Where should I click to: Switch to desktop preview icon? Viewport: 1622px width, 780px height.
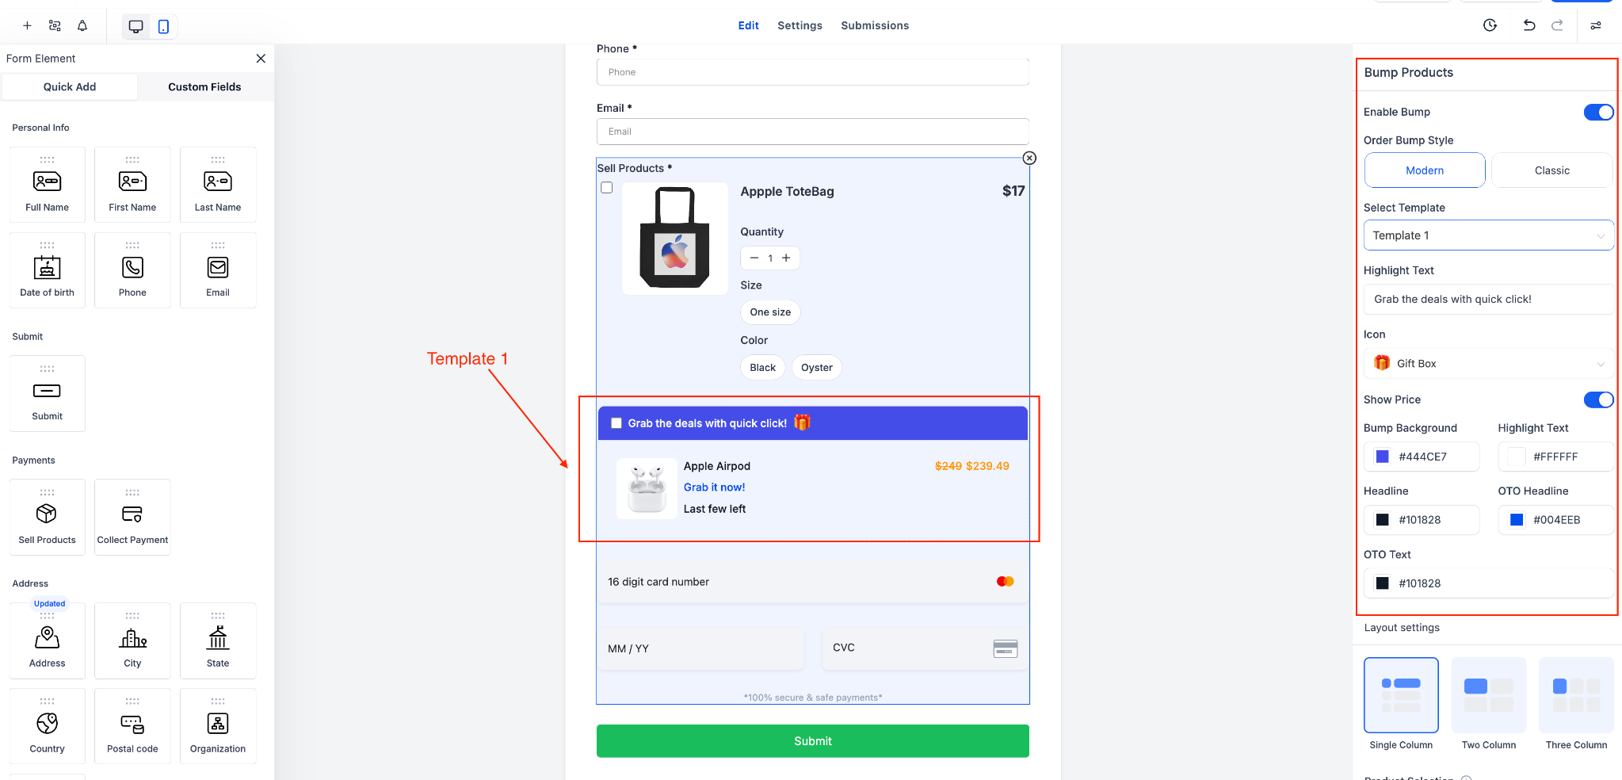click(x=135, y=27)
